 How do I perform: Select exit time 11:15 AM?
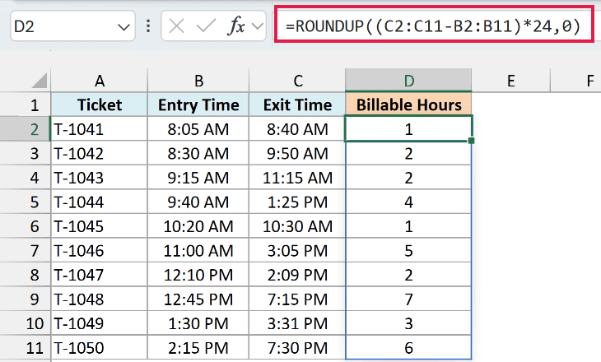pos(297,178)
